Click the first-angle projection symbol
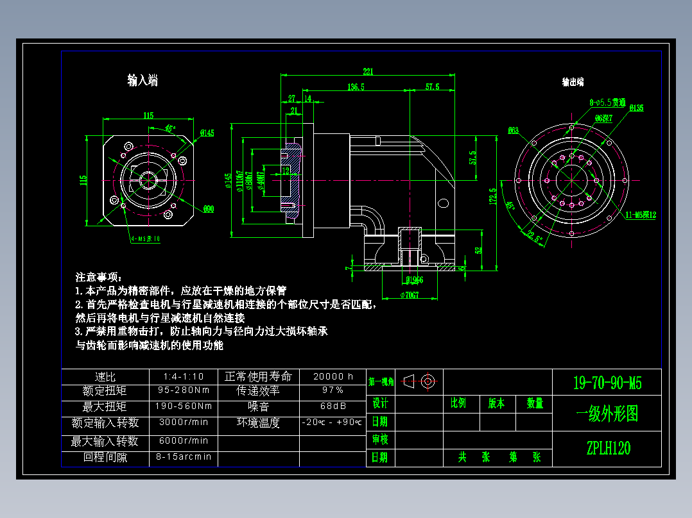 pos(420,382)
